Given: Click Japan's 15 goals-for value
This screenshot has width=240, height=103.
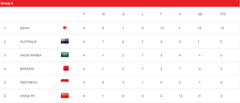Looking at the screenshot, I should pos(162,28).
